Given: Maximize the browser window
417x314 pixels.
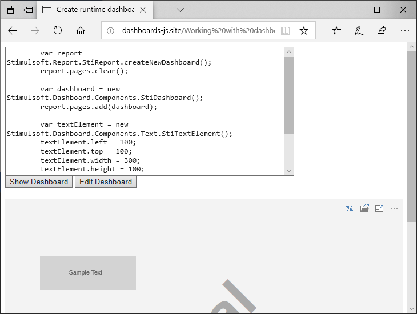Looking at the screenshot, I should click(x=377, y=10).
